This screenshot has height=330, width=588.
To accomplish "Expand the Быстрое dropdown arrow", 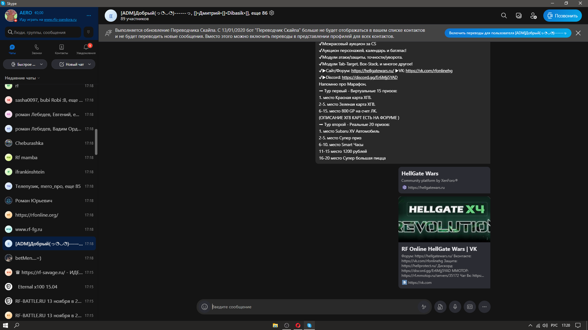I will click(x=41, y=64).
